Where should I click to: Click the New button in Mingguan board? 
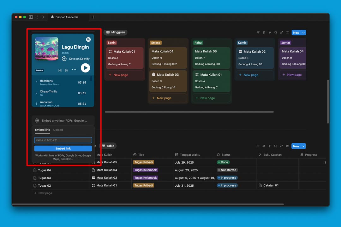(x=296, y=32)
